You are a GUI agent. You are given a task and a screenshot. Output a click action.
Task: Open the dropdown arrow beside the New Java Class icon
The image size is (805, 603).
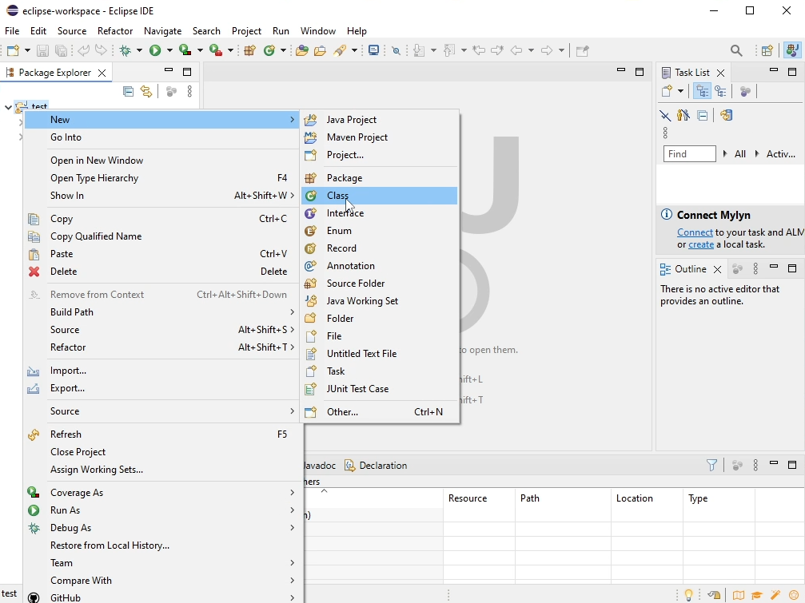click(x=283, y=50)
